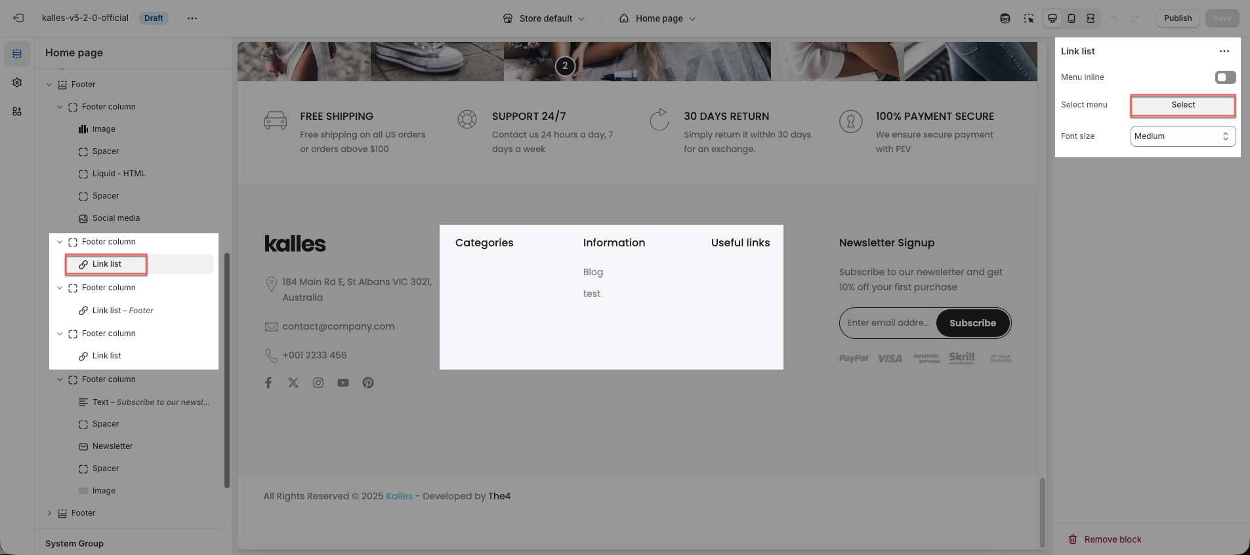Open the Apps sidebar icon
The width and height of the screenshot is (1250, 555).
click(x=17, y=111)
